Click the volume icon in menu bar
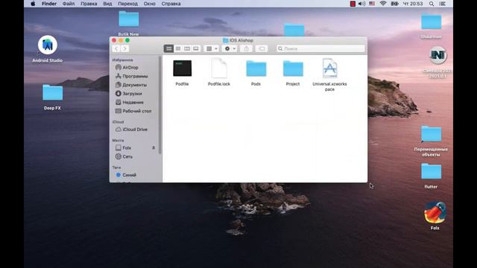477x268 pixels. 361,4
